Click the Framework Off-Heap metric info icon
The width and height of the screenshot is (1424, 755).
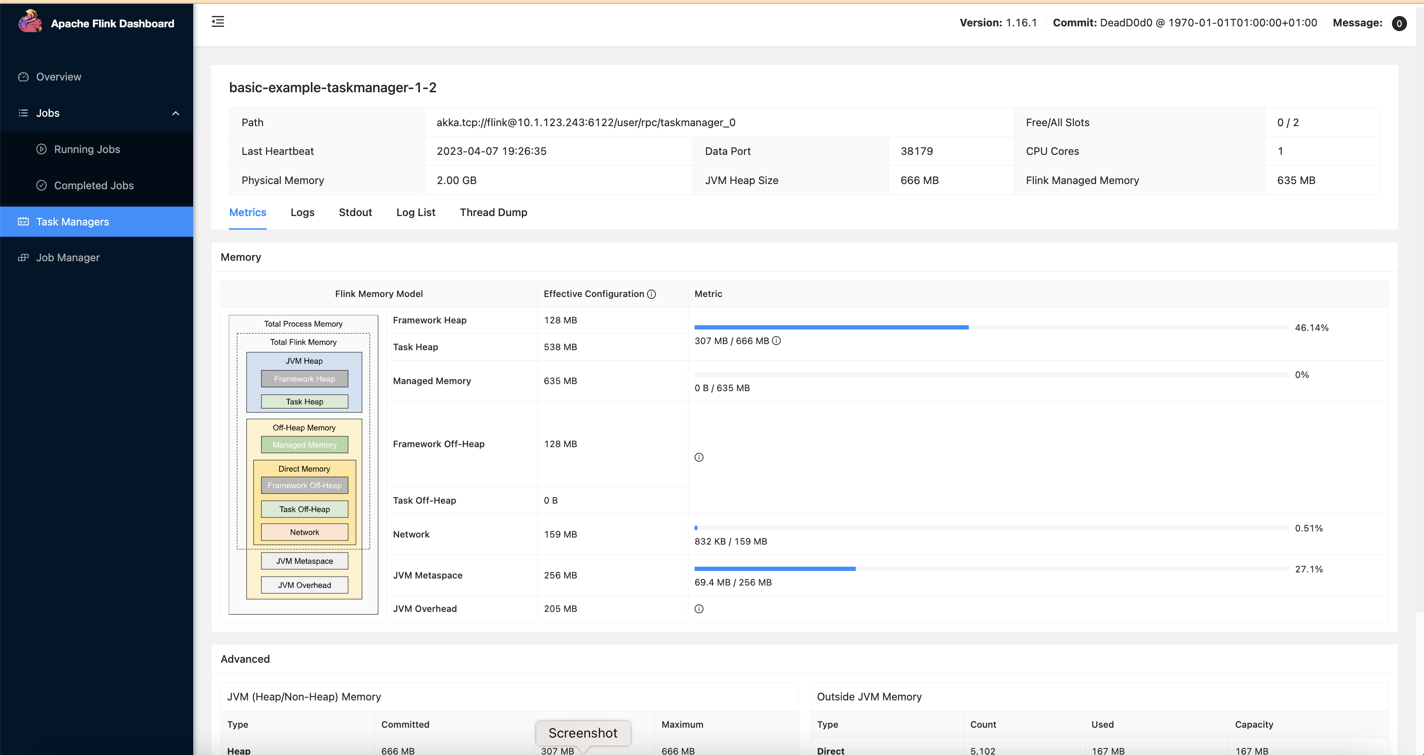pyautogui.click(x=699, y=457)
